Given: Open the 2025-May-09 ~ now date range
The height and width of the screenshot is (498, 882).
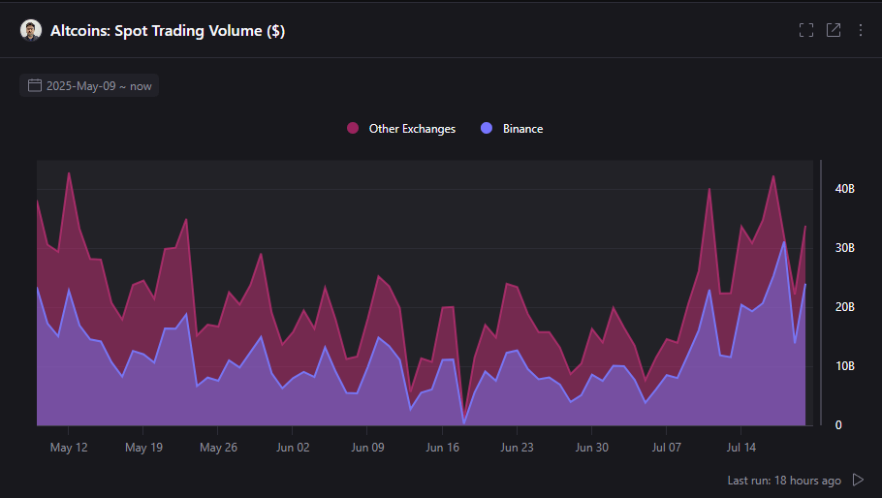Looking at the screenshot, I should point(99,86).
